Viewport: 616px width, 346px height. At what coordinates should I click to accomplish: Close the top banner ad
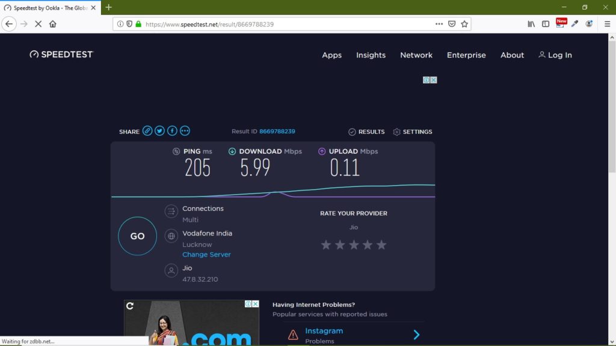point(433,80)
